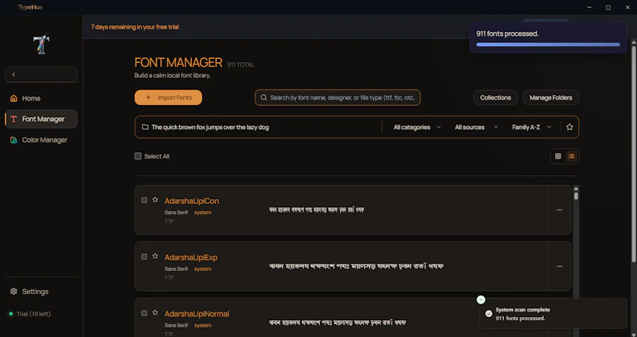637x337 pixels.
Task: Edit the preview text field
Action: pyautogui.click(x=260, y=127)
